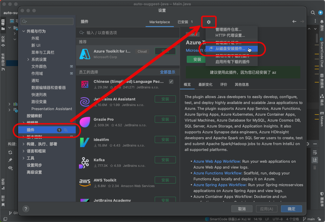Open the 最新变化 tab
Viewport: 325px width, 222px height.
click(205, 84)
